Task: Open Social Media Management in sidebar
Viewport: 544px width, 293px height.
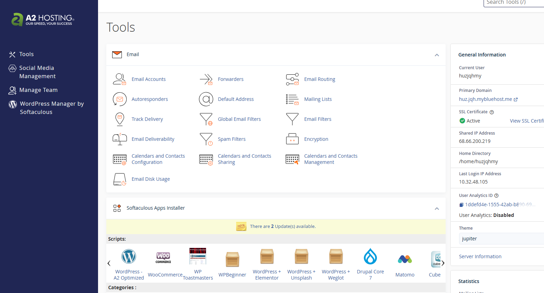Action: click(37, 72)
